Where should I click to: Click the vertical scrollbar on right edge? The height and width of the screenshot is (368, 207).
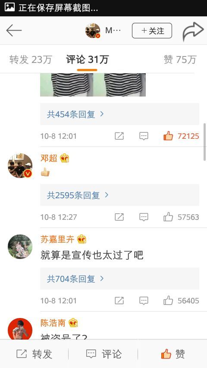[205, 142]
